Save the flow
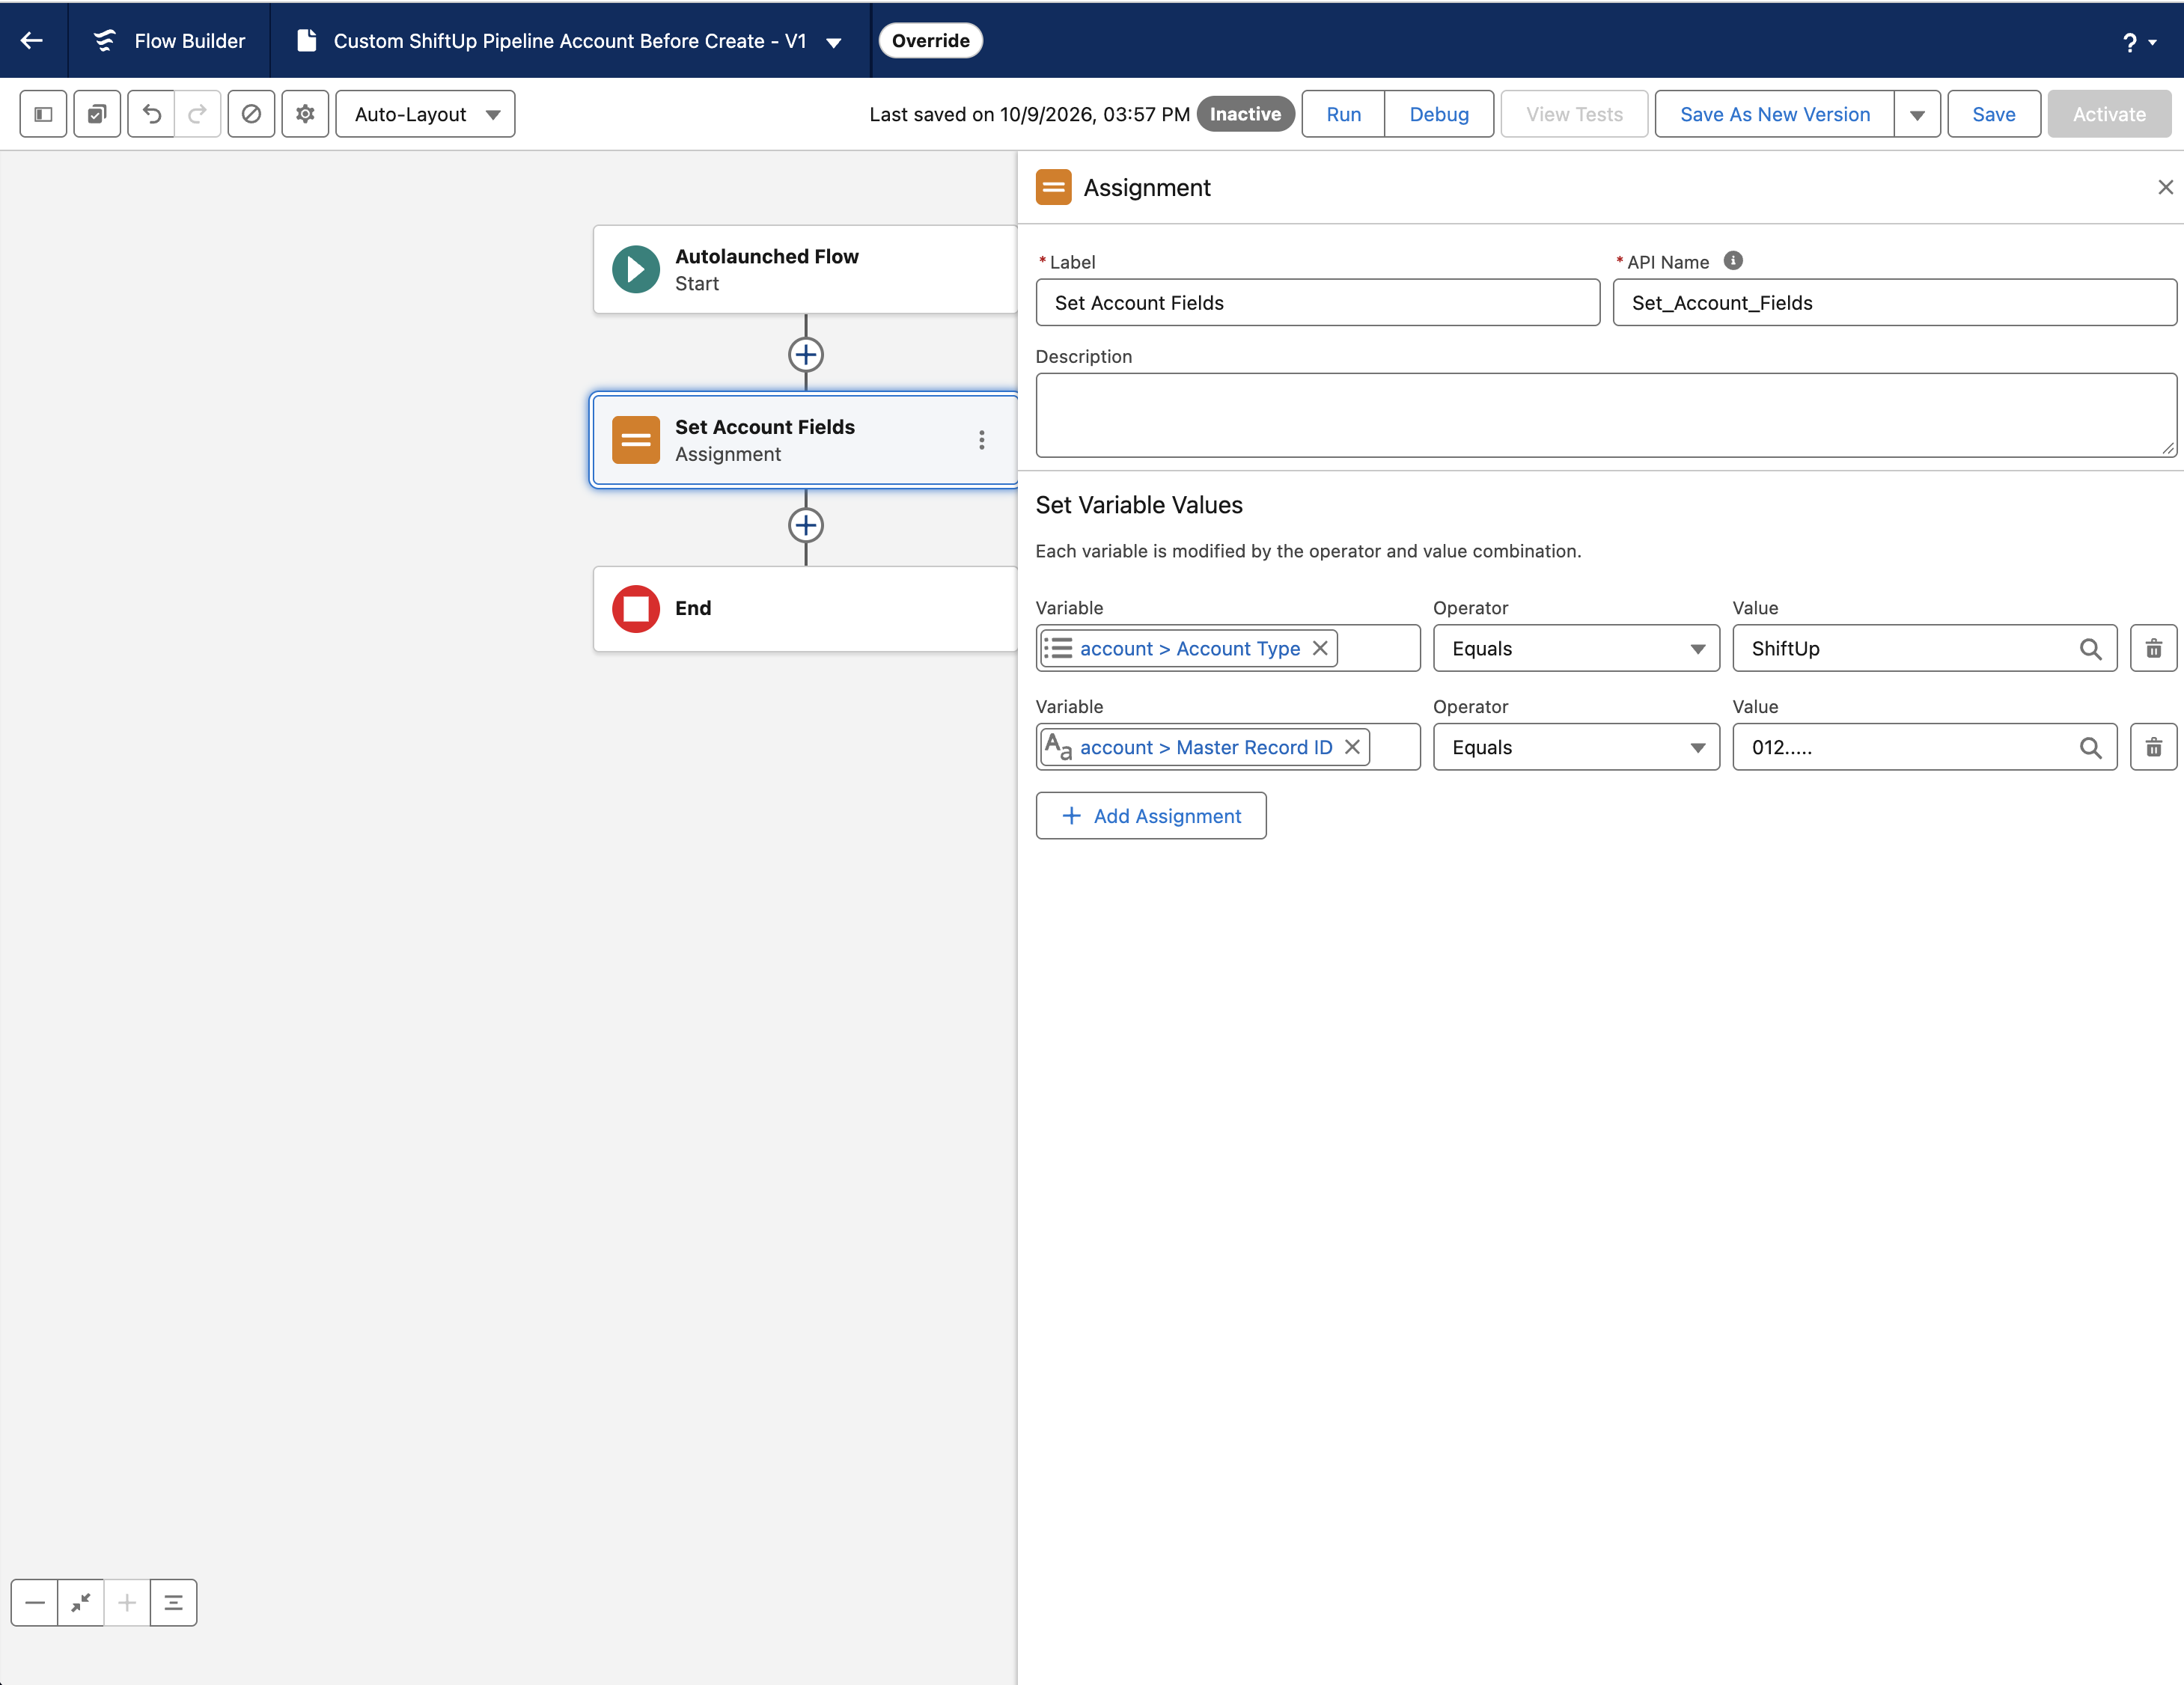 click(1994, 114)
